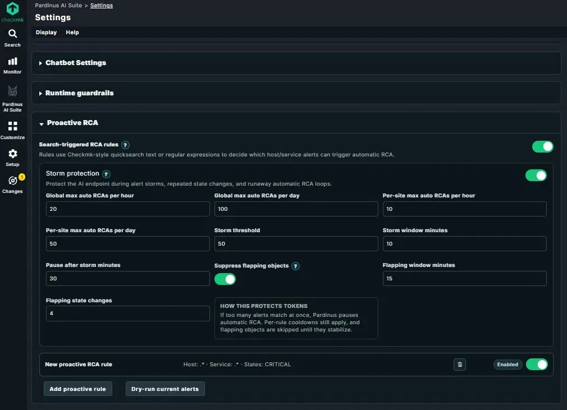
Task: Open the Search sidebar icon
Action: point(13,34)
